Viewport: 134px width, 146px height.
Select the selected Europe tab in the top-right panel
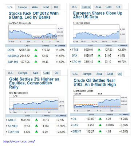click(x=86, y=7)
